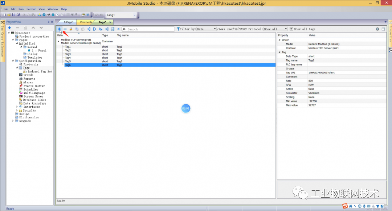This screenshot has width=392, height=211.
Task: Toggle the Show all tags checkbox
Action: 292,29
